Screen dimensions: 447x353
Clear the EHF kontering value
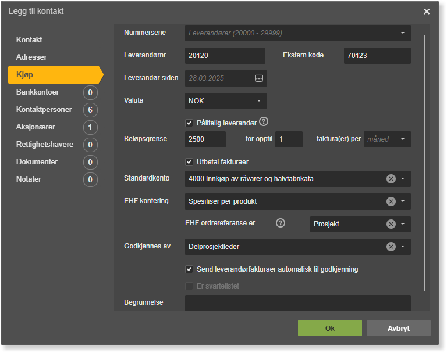point(391,201)
